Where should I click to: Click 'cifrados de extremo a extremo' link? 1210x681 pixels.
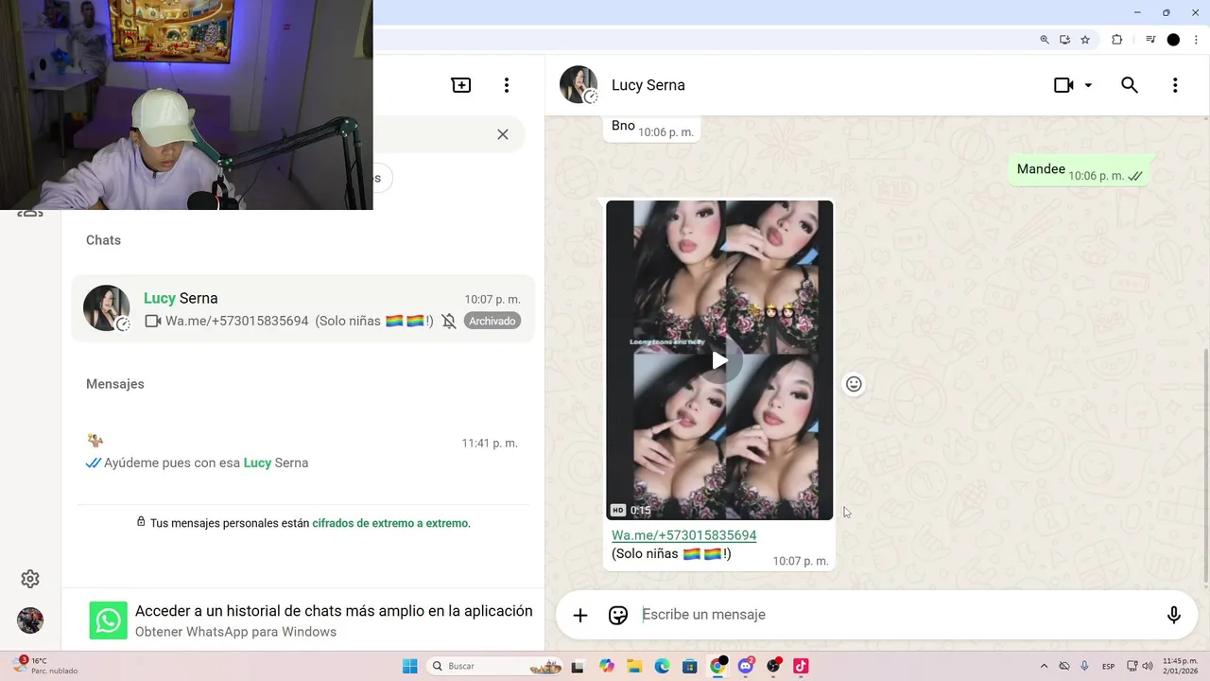coord(389,523)
